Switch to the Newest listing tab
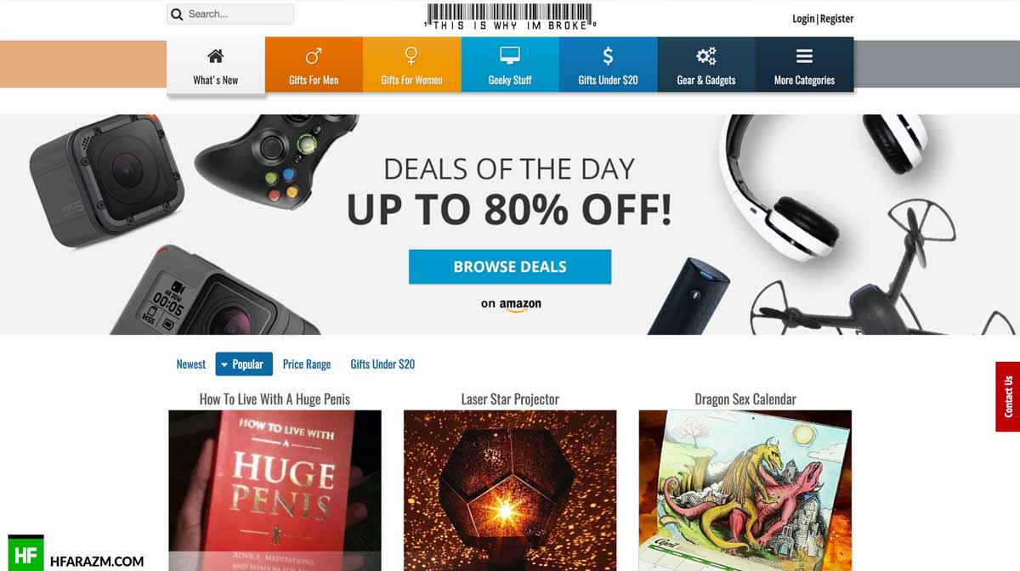This screenshot has height=571, width=1020. click(x=191, y=364)
